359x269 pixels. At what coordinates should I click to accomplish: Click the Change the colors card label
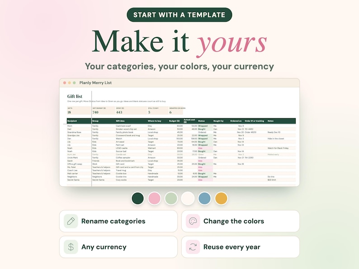pos(234,221)
